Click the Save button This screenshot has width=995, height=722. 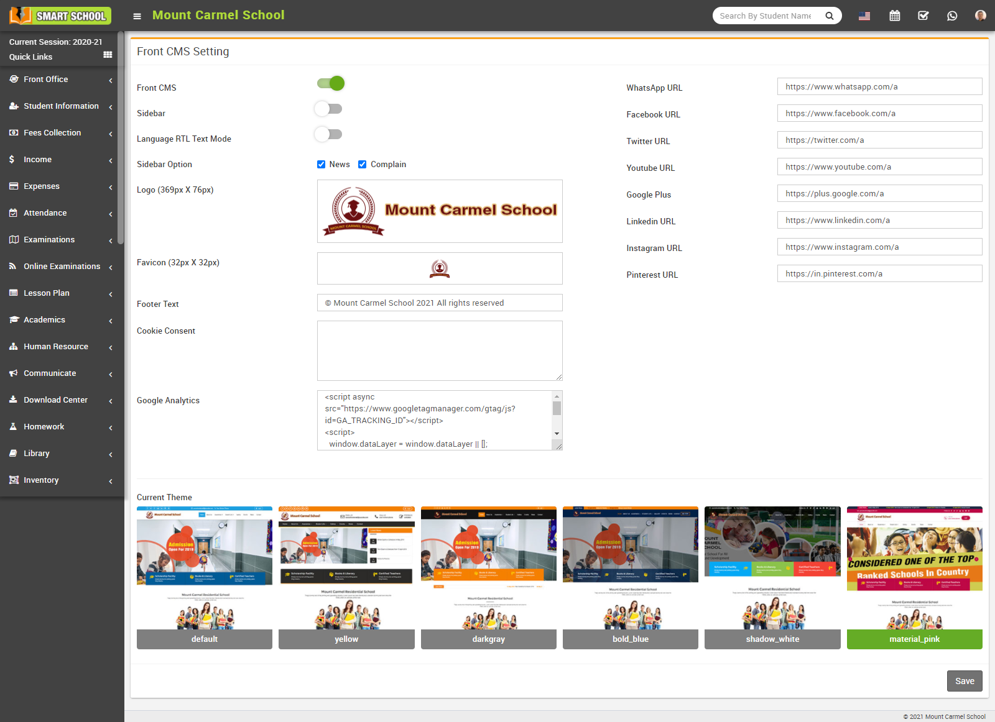(964, 680)
